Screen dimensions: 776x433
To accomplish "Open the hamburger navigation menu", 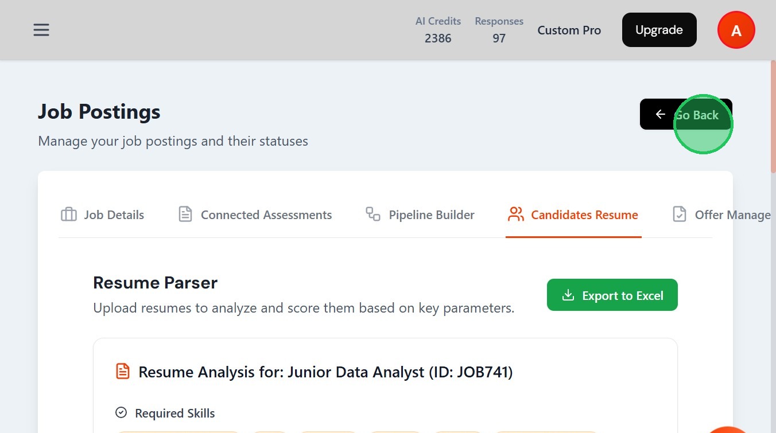I will [41, 30].
